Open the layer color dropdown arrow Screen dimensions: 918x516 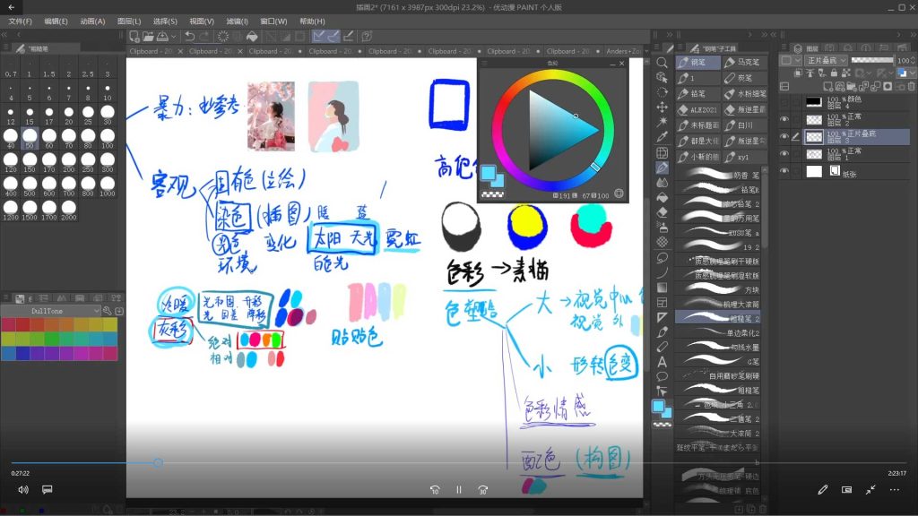point(913,73)
